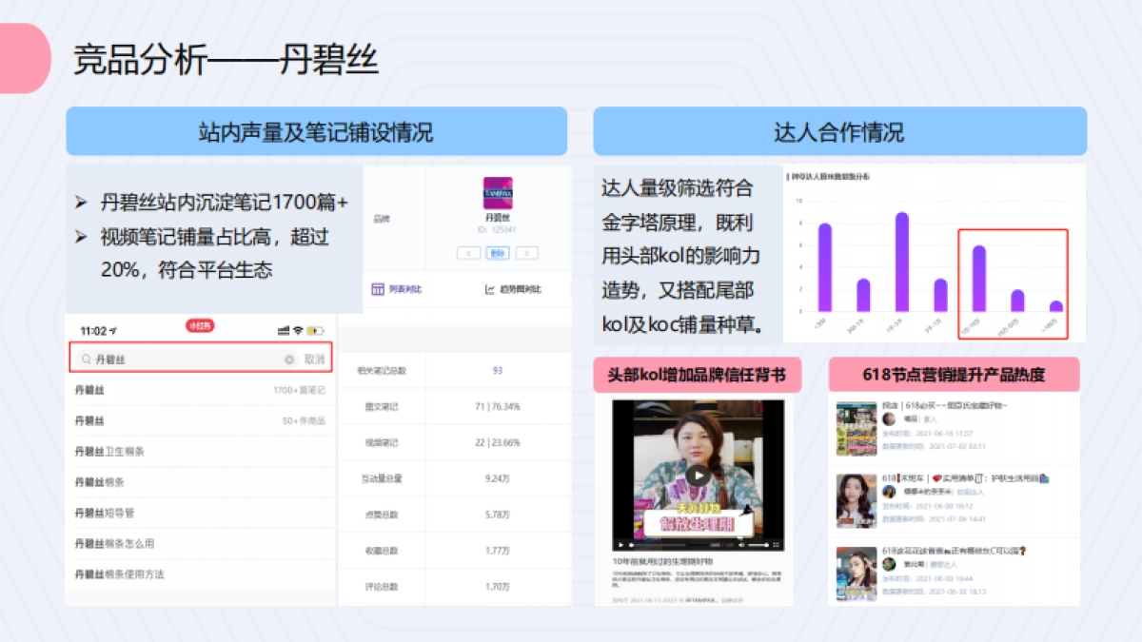Clear the search text with the x icon
Image resolution: width=1142 pixels, height=642 pixels.
click(289, 359)
